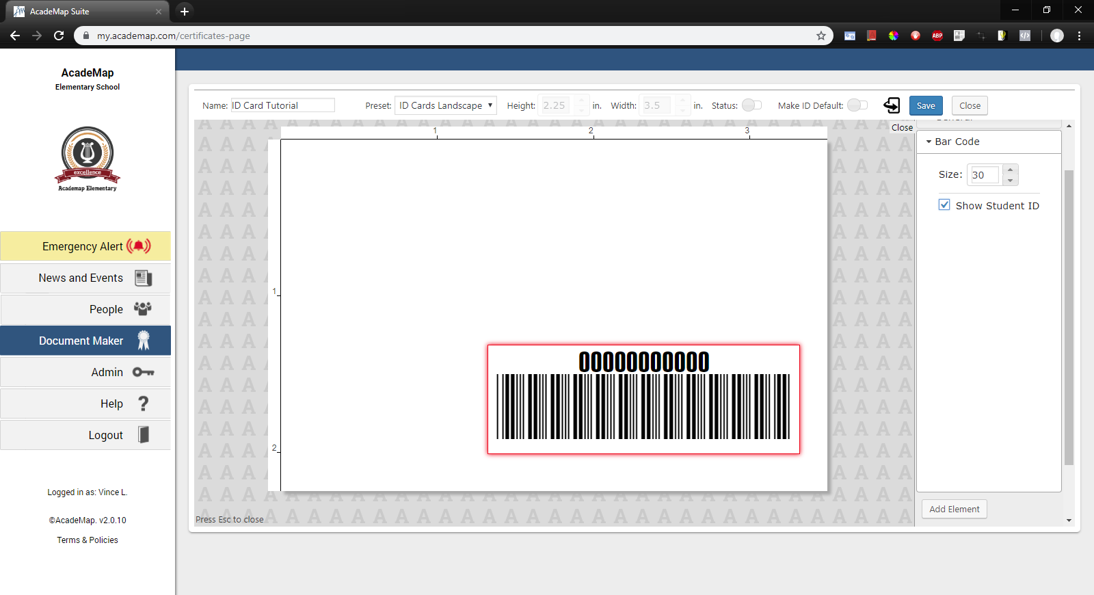Image resolution: width=1094 pixels, height=595 pixels.
Task: Click the properties panel vertical scrollbar
Action: [1069, 318]
